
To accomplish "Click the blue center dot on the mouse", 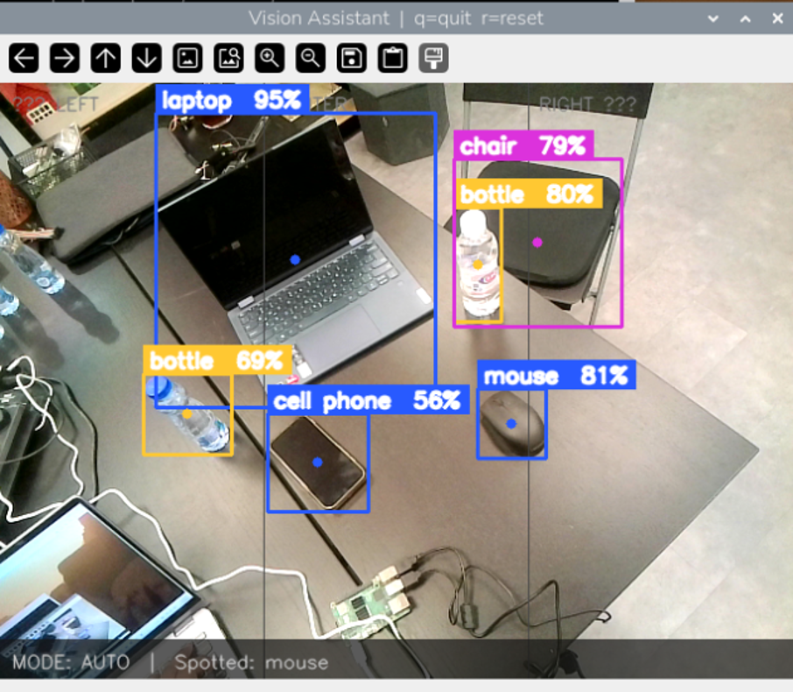I will click(511, 423).
